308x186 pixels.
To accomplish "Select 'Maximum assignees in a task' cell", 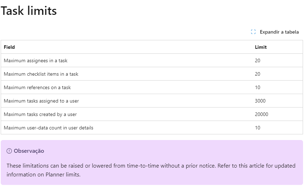I will click(35, 61).
